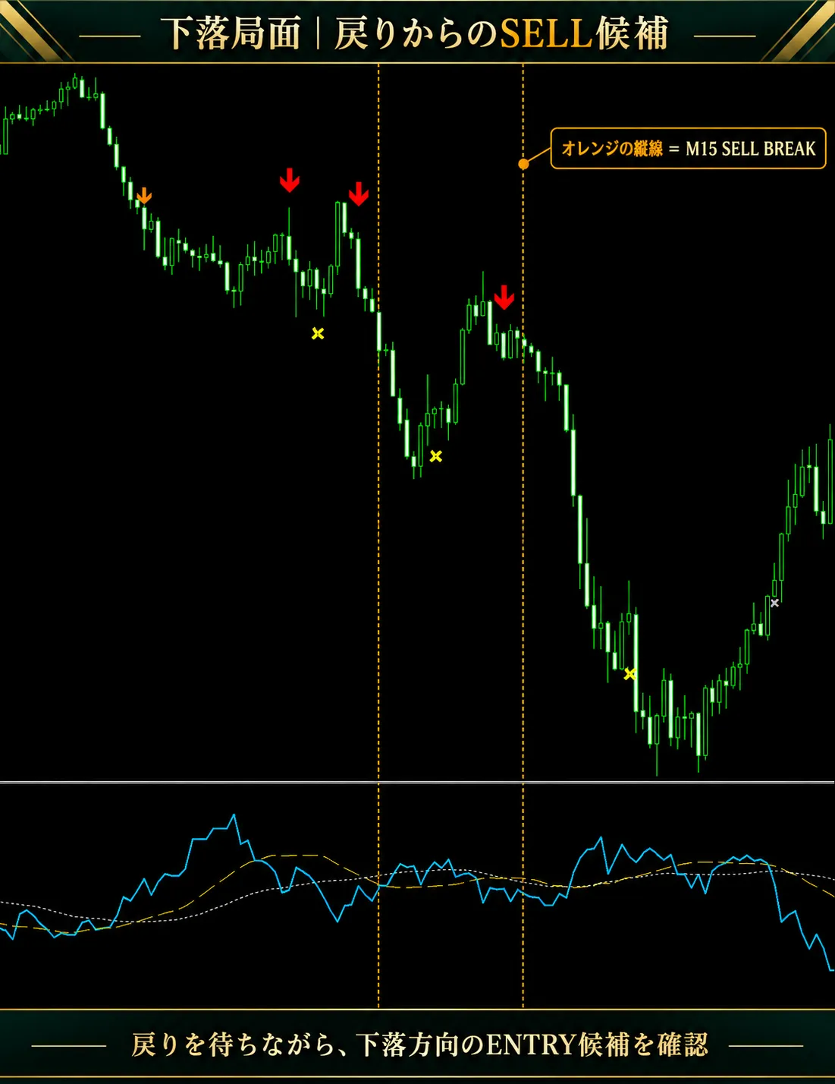Click the red sell arrow beside the right orange line
The width and height of the screenshot is (835, 1084).
pos(504,297)
